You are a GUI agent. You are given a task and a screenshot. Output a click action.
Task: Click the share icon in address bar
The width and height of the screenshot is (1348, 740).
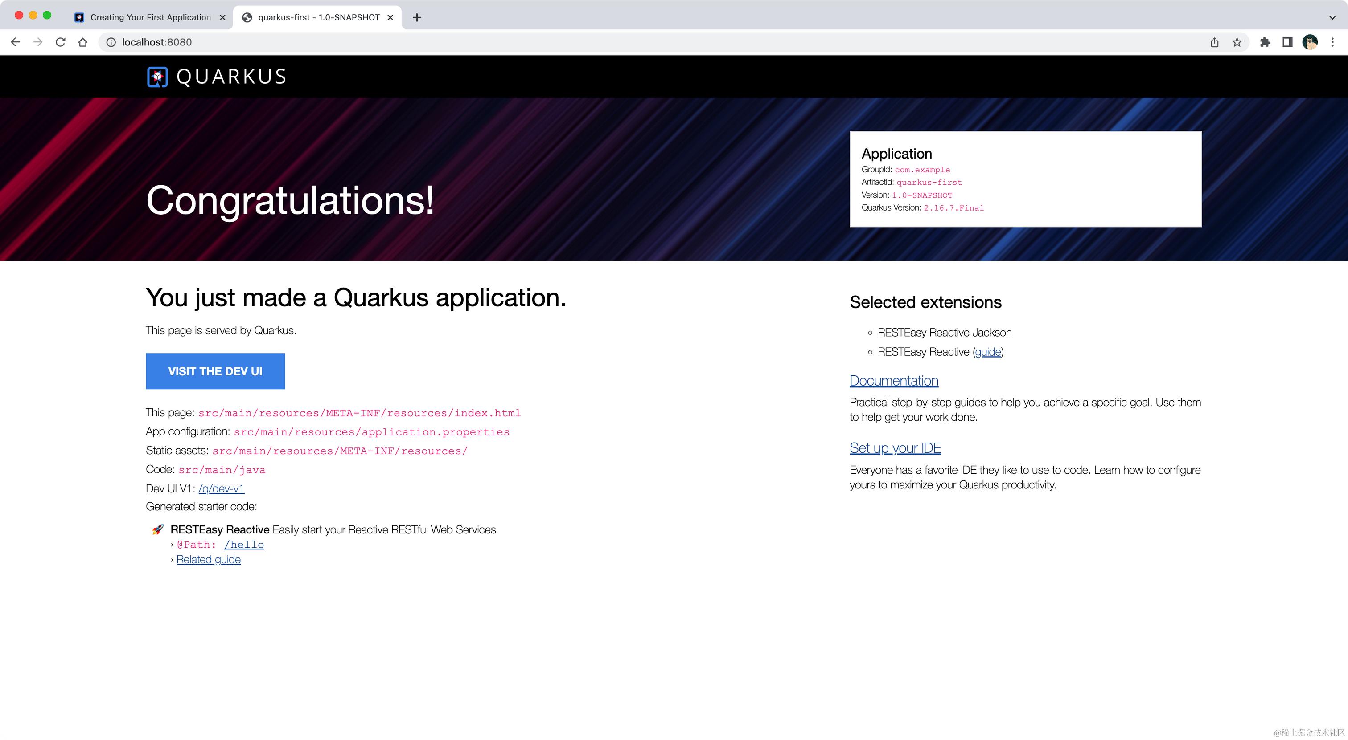click(1214, 42)
